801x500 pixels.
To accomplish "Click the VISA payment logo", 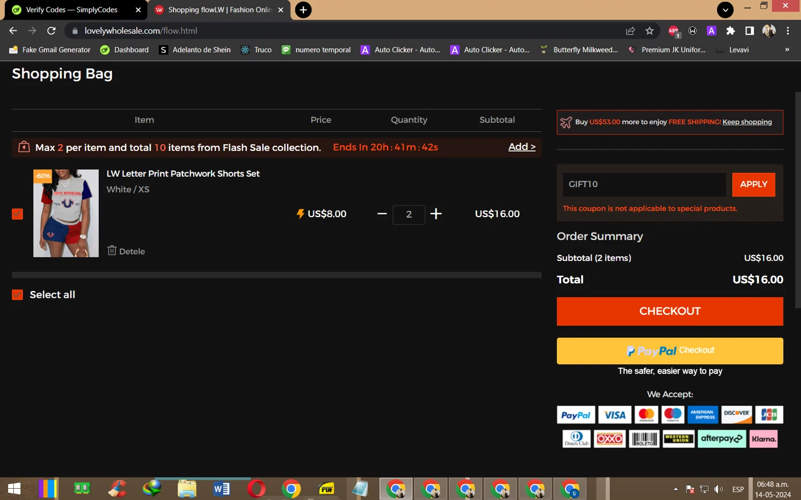I will [615, 415].
